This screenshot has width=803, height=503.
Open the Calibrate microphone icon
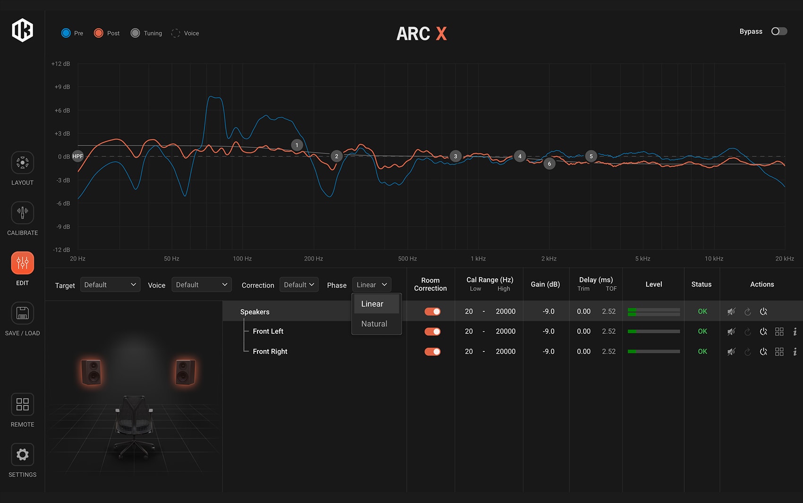click(22, 213)
